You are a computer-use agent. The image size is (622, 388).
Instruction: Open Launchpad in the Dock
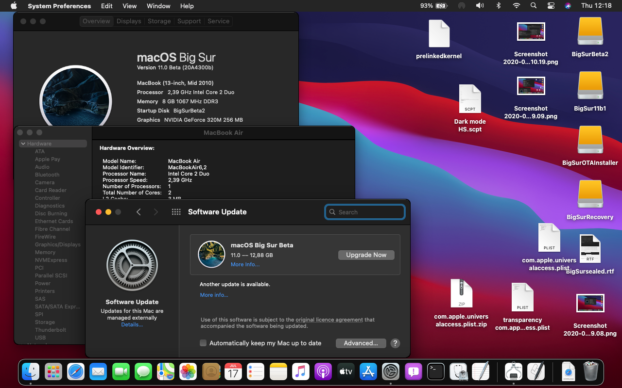[53, 372]
